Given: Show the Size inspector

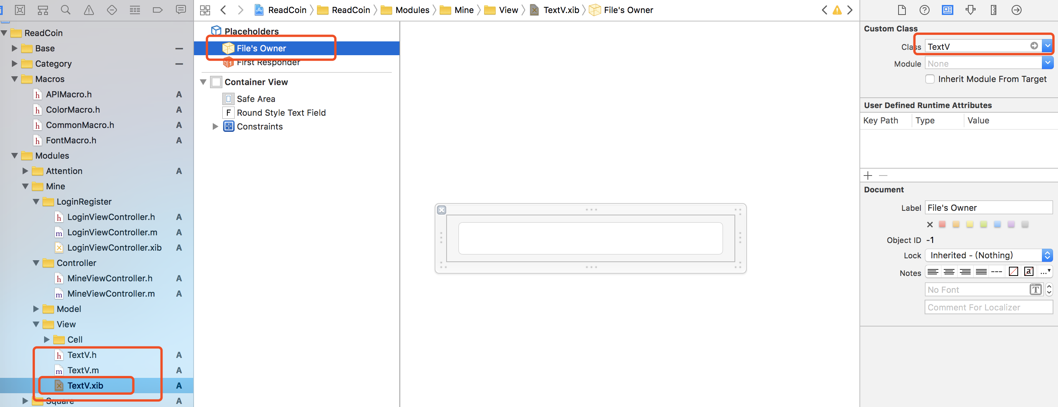Looking at the screenshot, I should click(994, 10).
